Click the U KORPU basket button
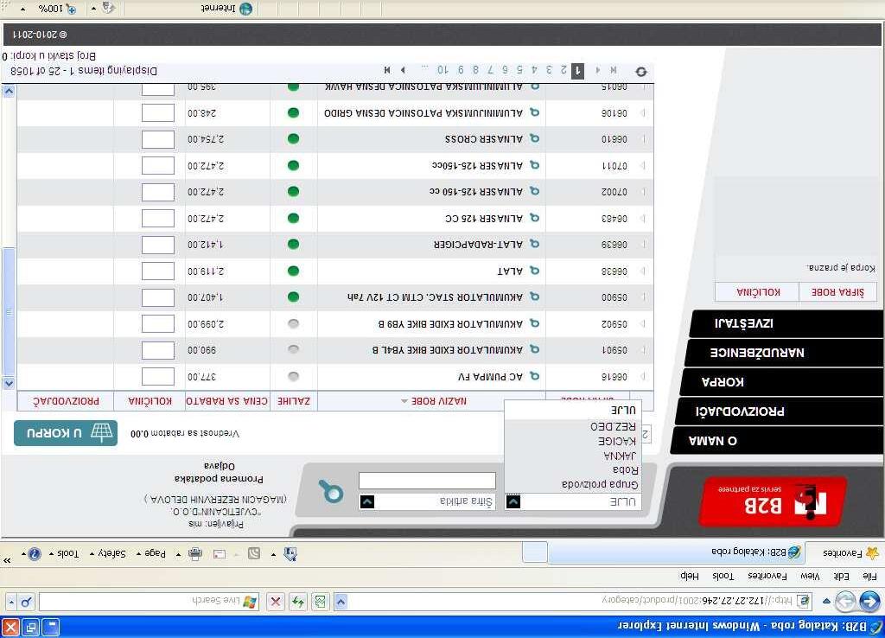 [66, 433]
